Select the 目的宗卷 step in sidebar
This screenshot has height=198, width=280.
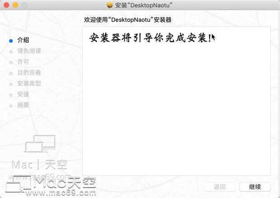29,72
